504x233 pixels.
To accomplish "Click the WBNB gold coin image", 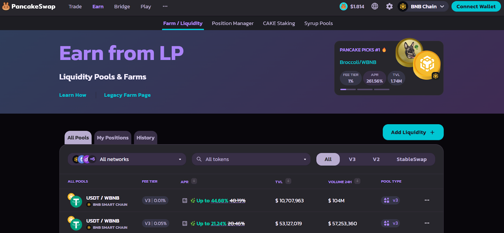I will pyautogui.click(x=427, y=65).
